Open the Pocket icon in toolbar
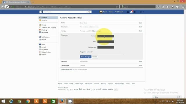 tap(178, 7)
